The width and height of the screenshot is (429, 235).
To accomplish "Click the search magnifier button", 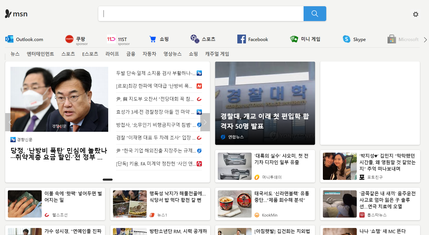I will [315, 14].
